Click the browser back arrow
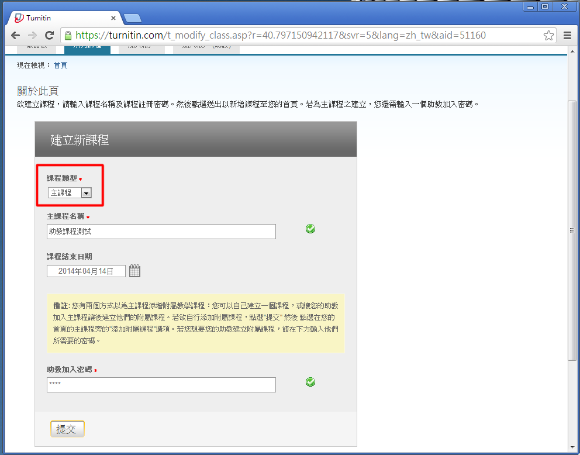This screenshot has height=455, width=580. pyautogui.click(x=16, y=35)
